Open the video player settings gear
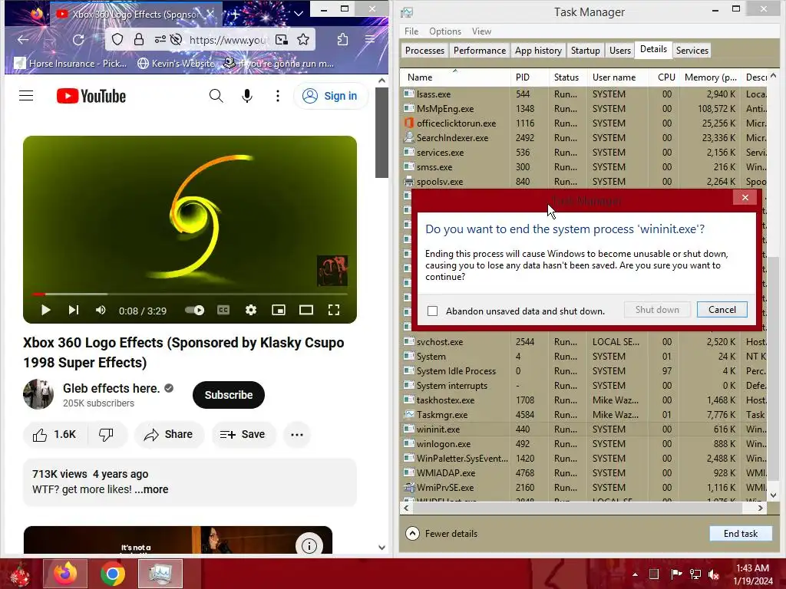The width and height of the screenshot is (786, 589). 251,310
